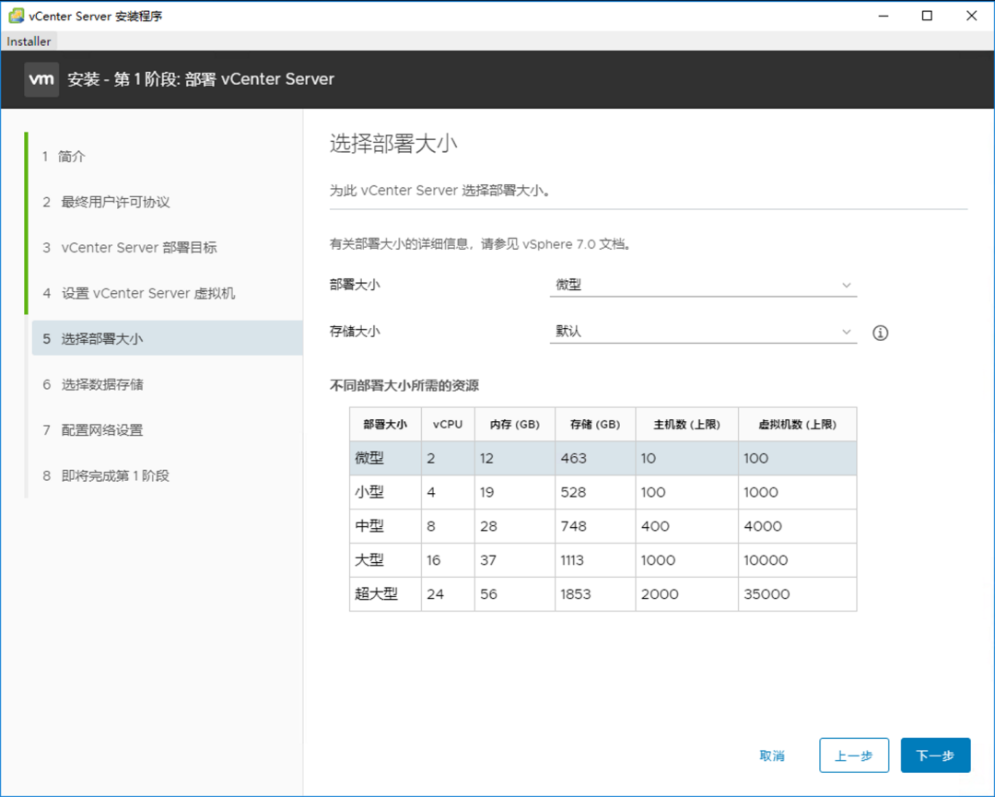The width and height of the screenshot is (995, 797).
Task: Click storage value 463 for 微型
Action: coord(574,458)
